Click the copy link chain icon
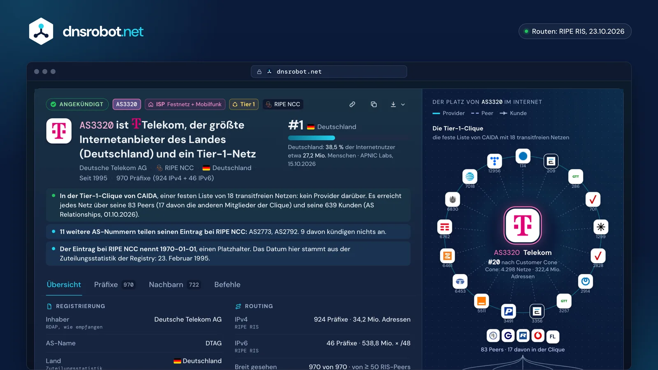 tap(352, 104)
